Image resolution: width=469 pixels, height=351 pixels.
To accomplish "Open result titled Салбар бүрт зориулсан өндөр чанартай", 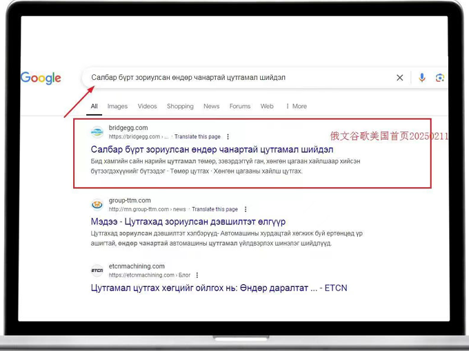I will point(212,149).
